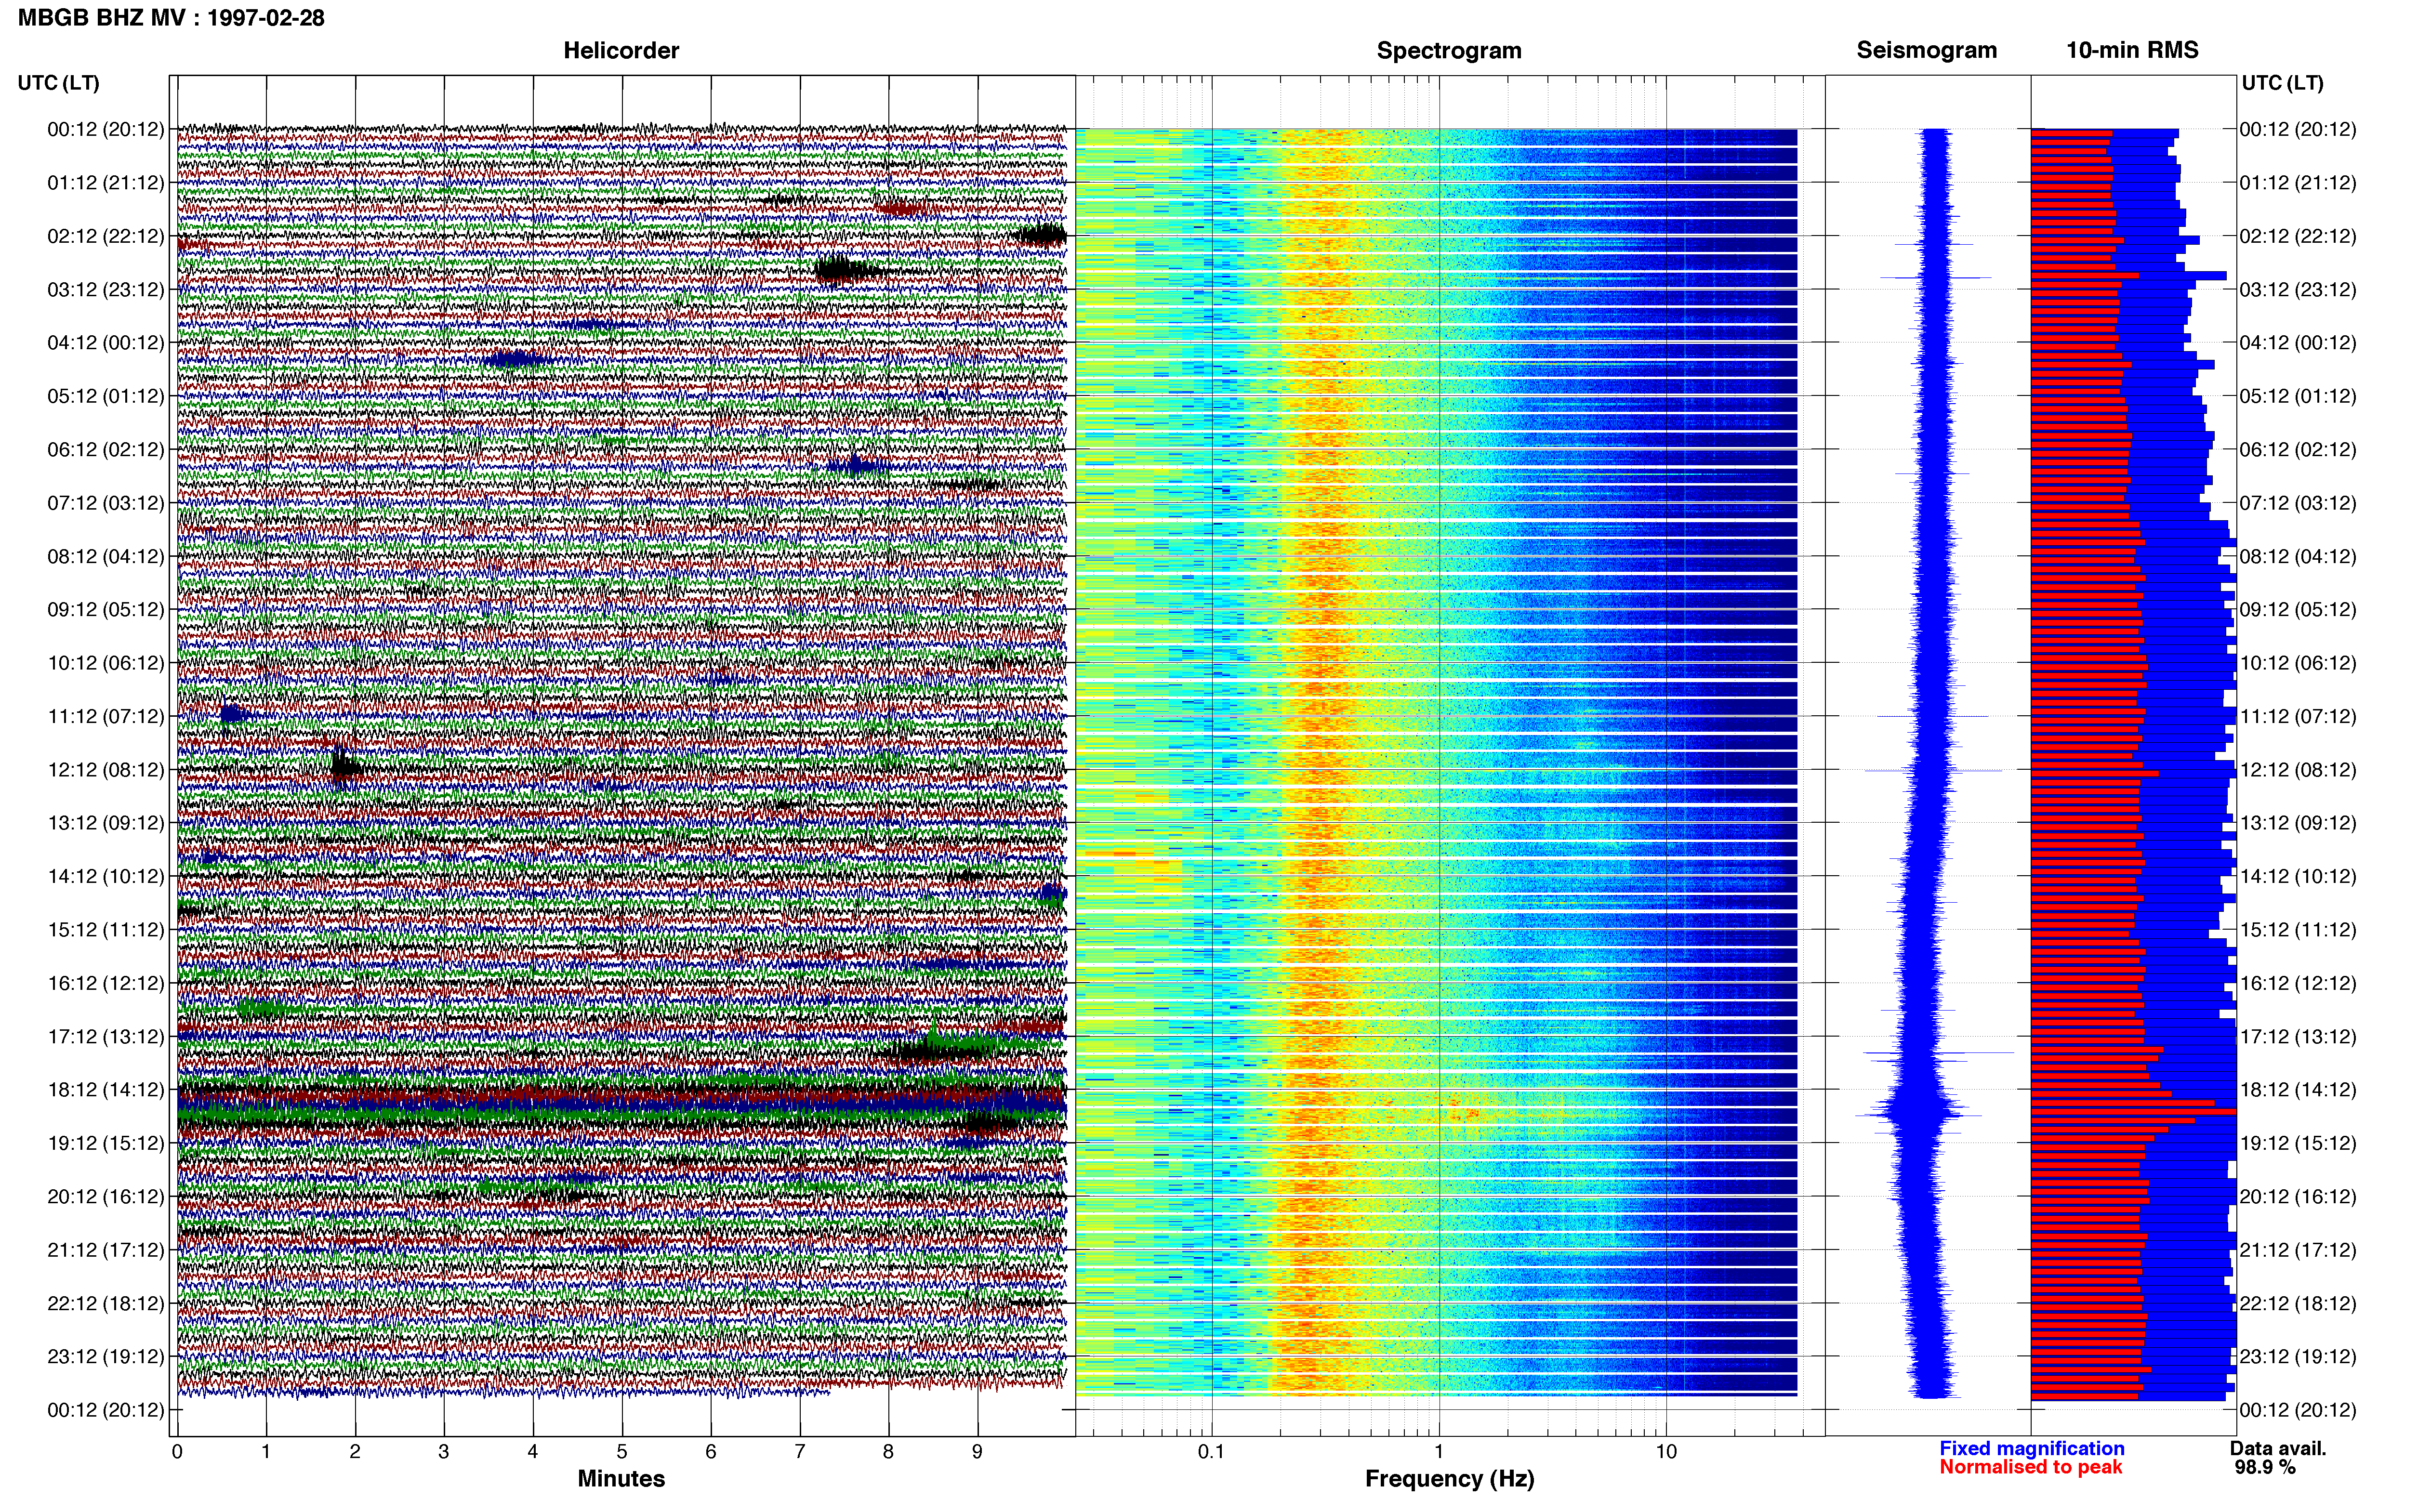Click the left time label '21:12 (17:12)'

(106, 1250)
